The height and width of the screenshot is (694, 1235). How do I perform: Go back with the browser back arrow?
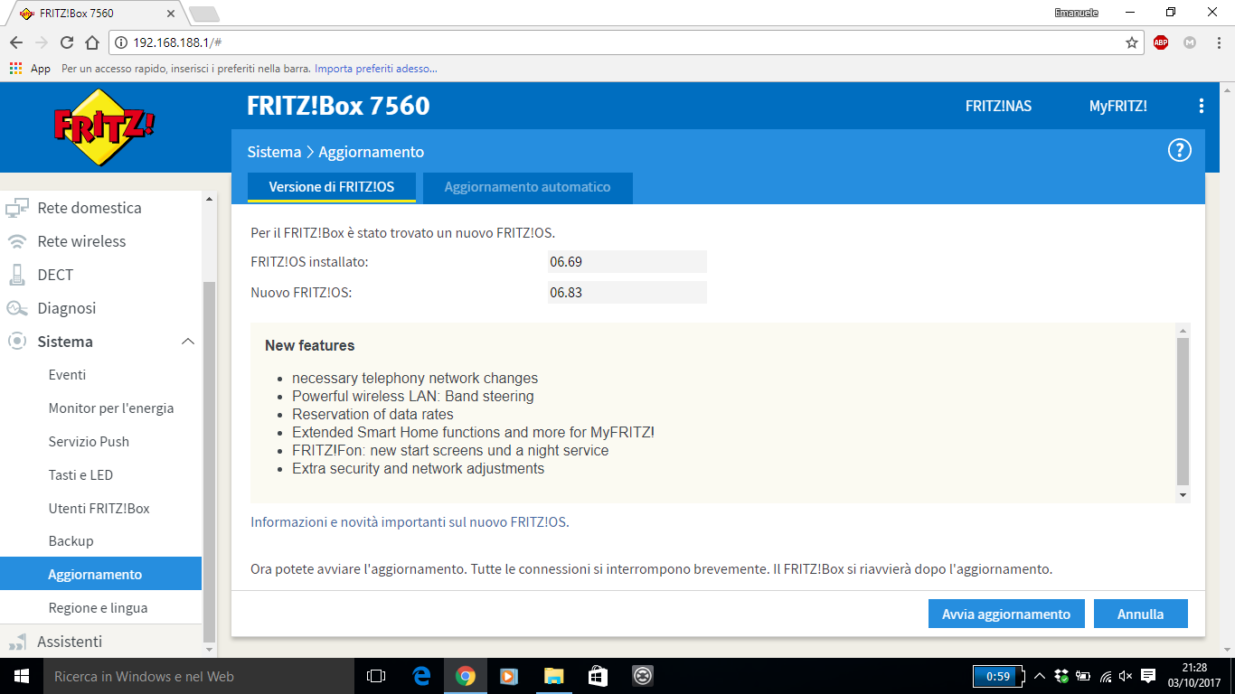click(x=16, y=42)
